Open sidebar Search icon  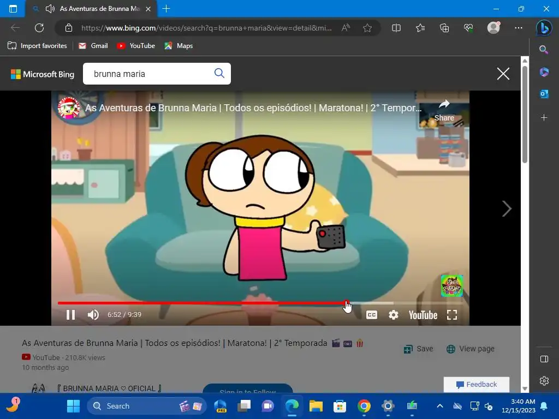click(x=544, y=50)
